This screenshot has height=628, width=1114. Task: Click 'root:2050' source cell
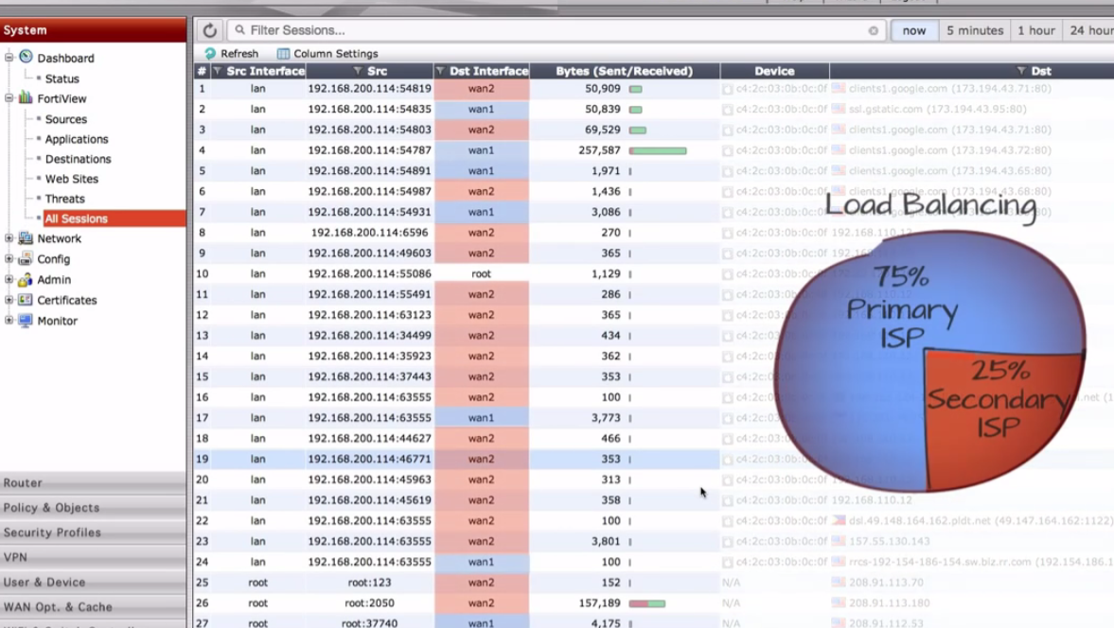[369, 603]
